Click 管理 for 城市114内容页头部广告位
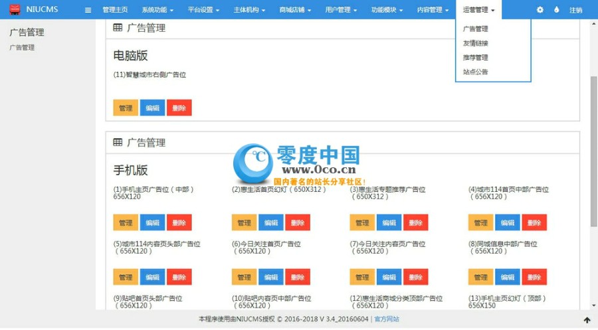 (126, 277)
